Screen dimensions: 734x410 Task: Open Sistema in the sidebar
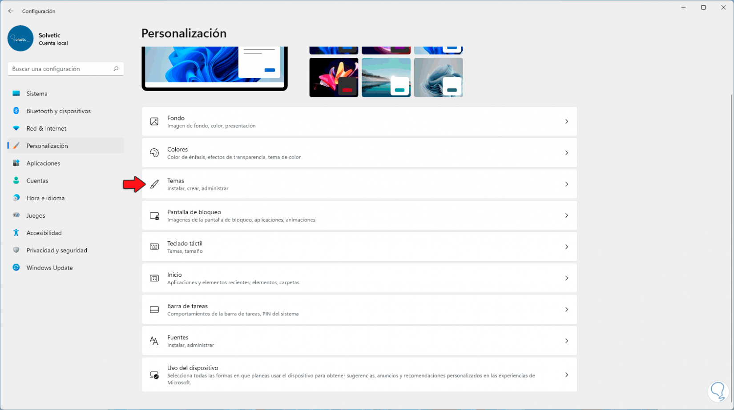click(66, 94)
